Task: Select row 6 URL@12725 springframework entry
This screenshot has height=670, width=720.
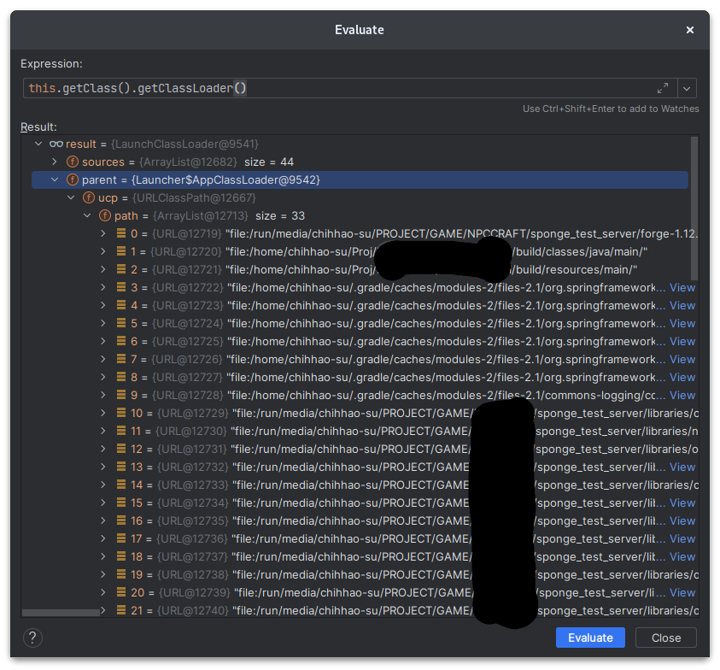Action: click(x=360, y=341)
